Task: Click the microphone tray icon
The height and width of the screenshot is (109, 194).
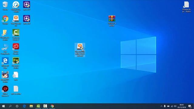Action: (165, 106)
